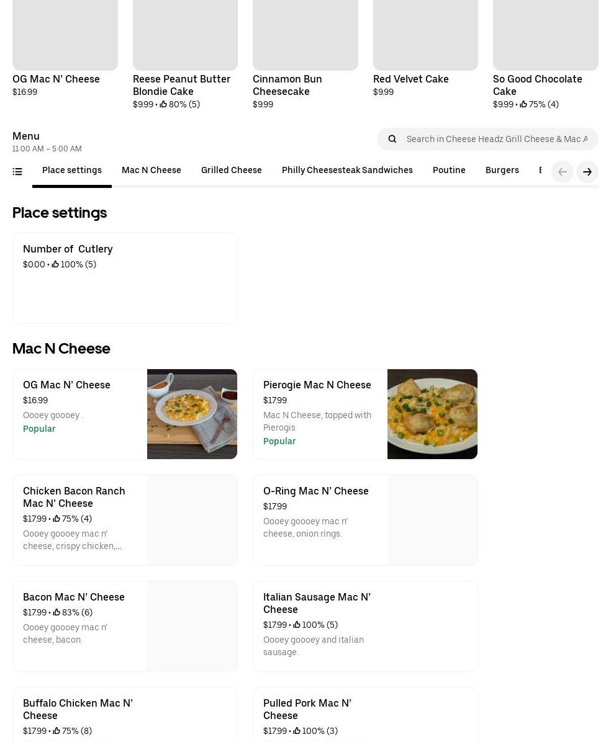Type in the restaurant menu search field
This screenshot has height=742, width=611.
[x=497, y=139]
